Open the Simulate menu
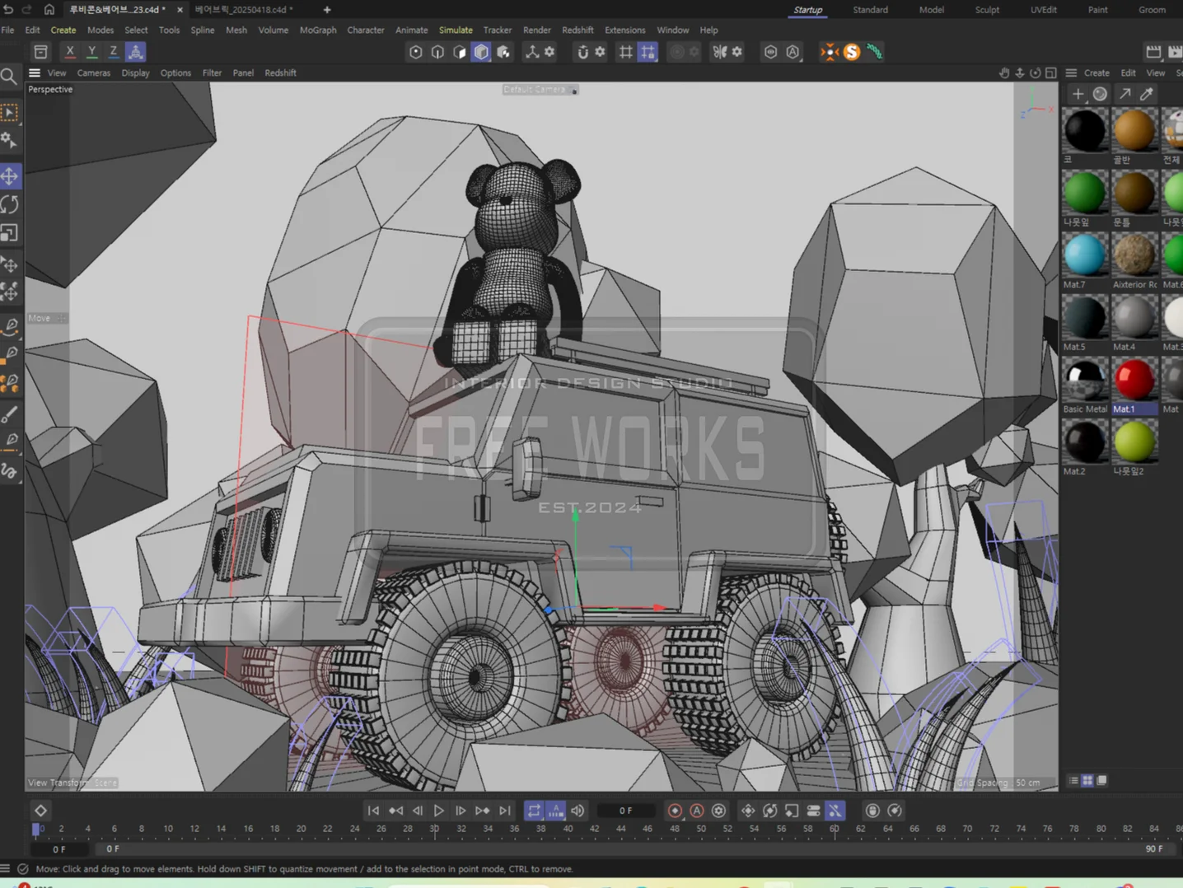This screenshot has width=1183, height=888. (456, 30)
